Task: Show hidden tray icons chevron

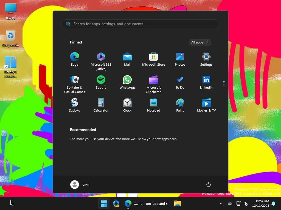Action: point(221,203)
